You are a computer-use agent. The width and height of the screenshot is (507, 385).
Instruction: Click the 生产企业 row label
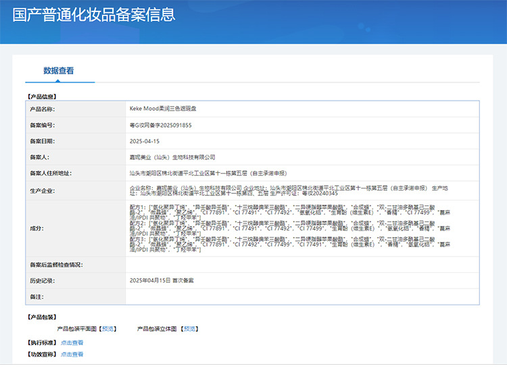click(x=43, y=191)
